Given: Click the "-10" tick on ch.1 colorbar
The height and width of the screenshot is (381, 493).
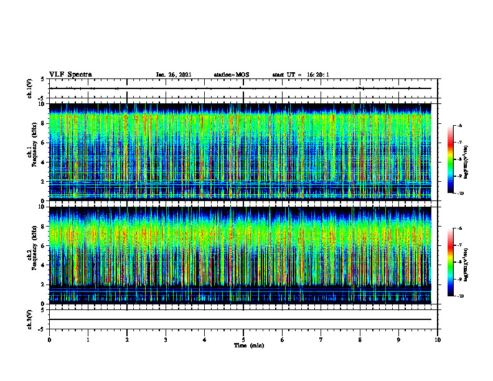Looking at the screenshot, I should pos(460,194).
